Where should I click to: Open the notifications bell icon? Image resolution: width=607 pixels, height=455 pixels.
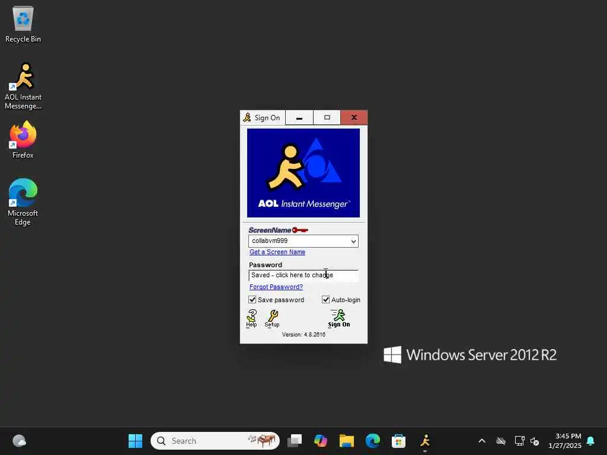[x=591, y=441]
